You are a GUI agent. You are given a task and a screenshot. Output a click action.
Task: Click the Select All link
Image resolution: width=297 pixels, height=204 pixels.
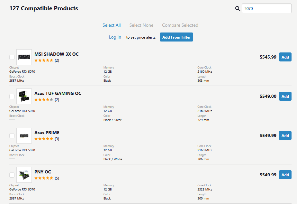coord(112,25)
